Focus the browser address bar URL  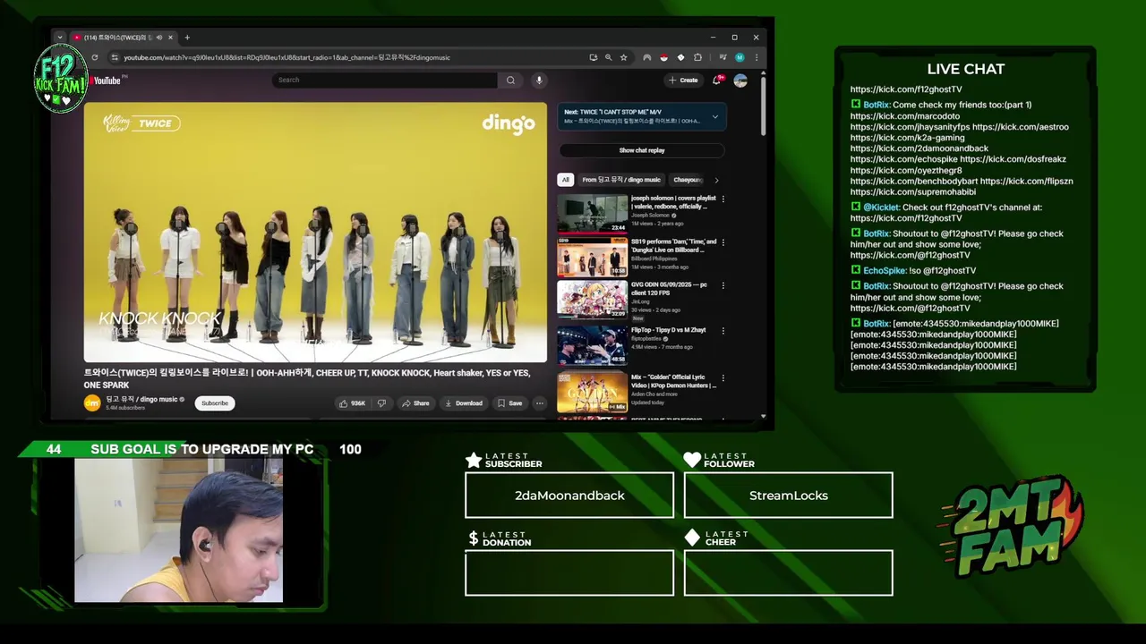click(286, 57)
